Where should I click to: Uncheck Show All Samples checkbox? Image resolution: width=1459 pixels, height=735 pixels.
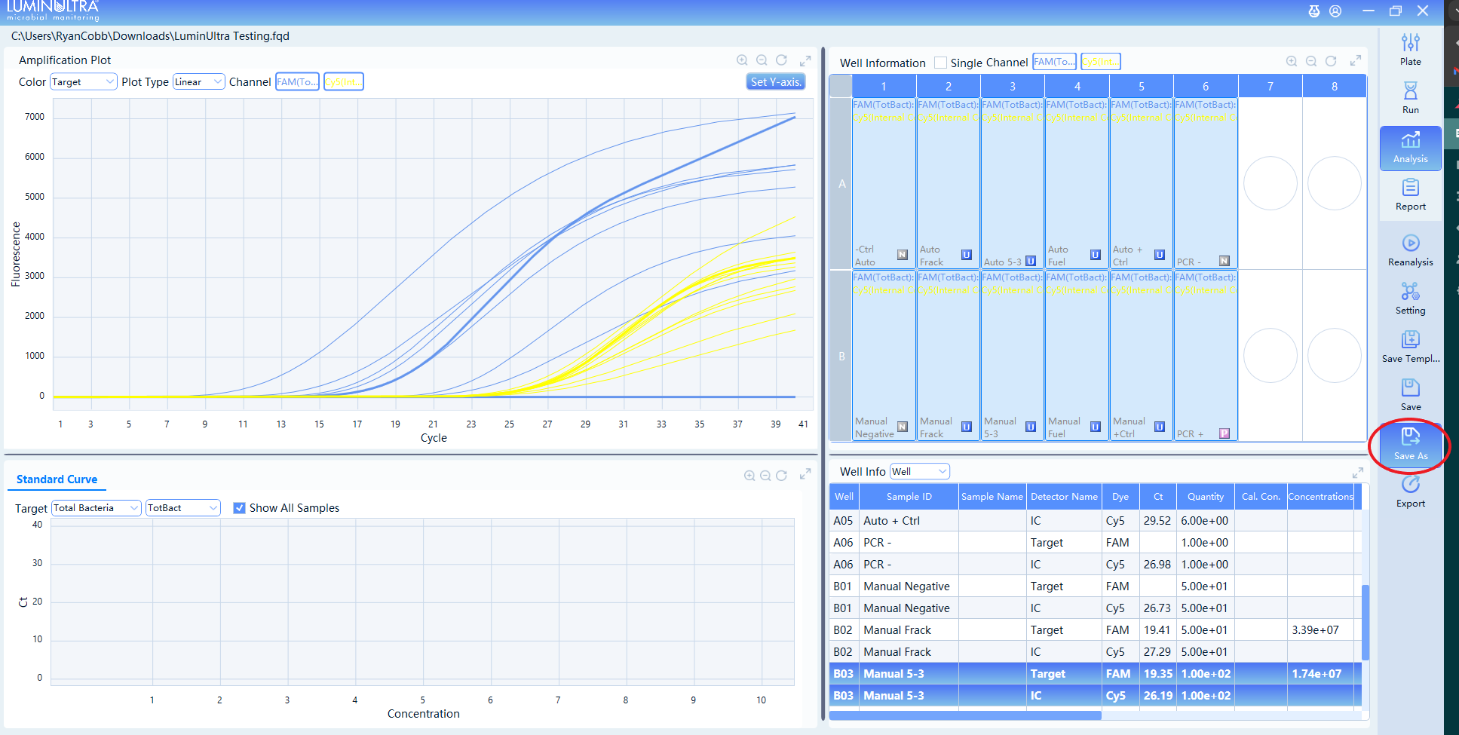239,508
